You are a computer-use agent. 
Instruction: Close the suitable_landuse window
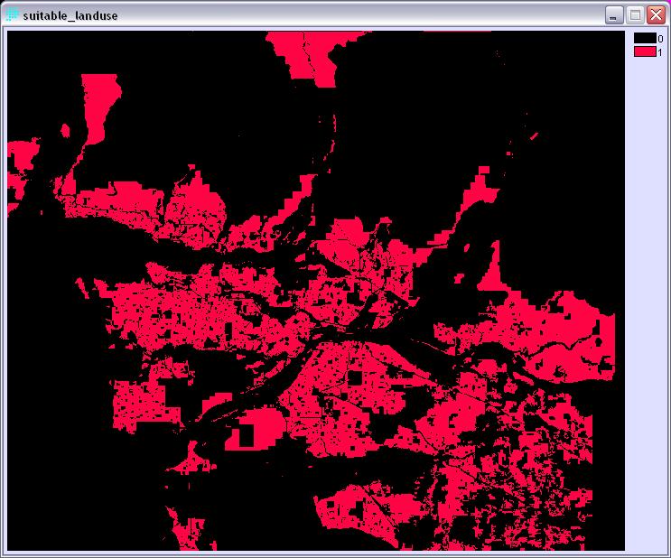coord(655,15)
